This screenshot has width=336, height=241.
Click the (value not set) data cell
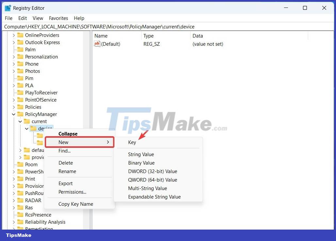[x=208, y=44]
